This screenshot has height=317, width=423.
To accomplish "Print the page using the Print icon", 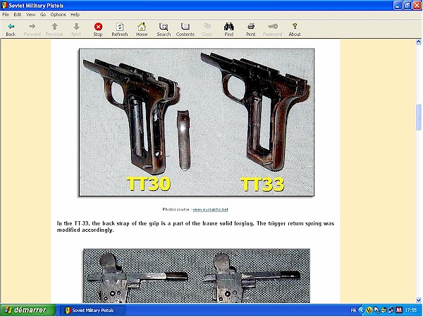I will (x=250, y=30).
